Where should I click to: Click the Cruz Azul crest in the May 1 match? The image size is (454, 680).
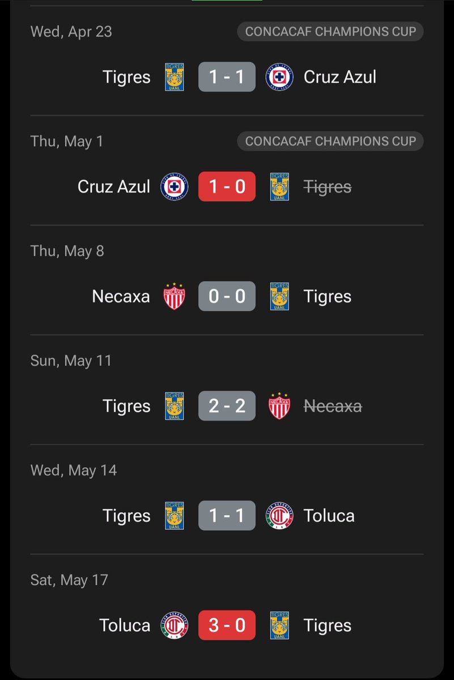[x=174, y=187]
